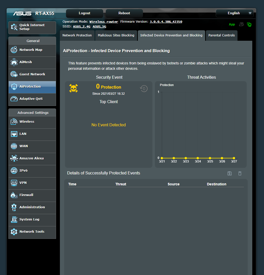Click the WAN globe icon
This screenshot has height=275, width=264.
[x=14, y=146]
